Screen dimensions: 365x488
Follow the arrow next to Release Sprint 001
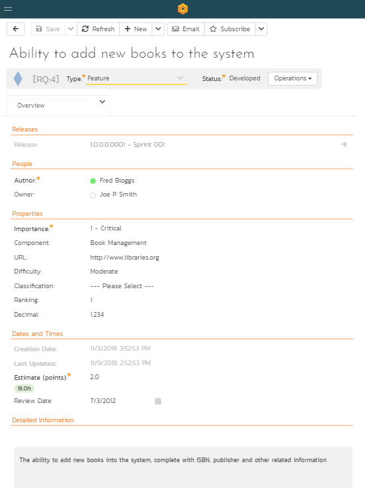(x=344, y=145)
